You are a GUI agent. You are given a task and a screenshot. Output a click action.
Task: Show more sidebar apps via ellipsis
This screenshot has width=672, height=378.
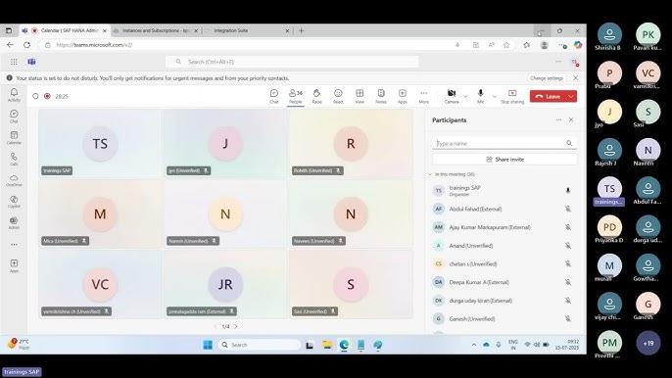click(14, 244)
